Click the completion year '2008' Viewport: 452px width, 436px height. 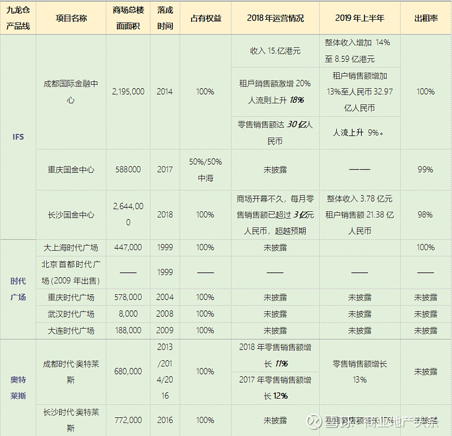(165, 314)
